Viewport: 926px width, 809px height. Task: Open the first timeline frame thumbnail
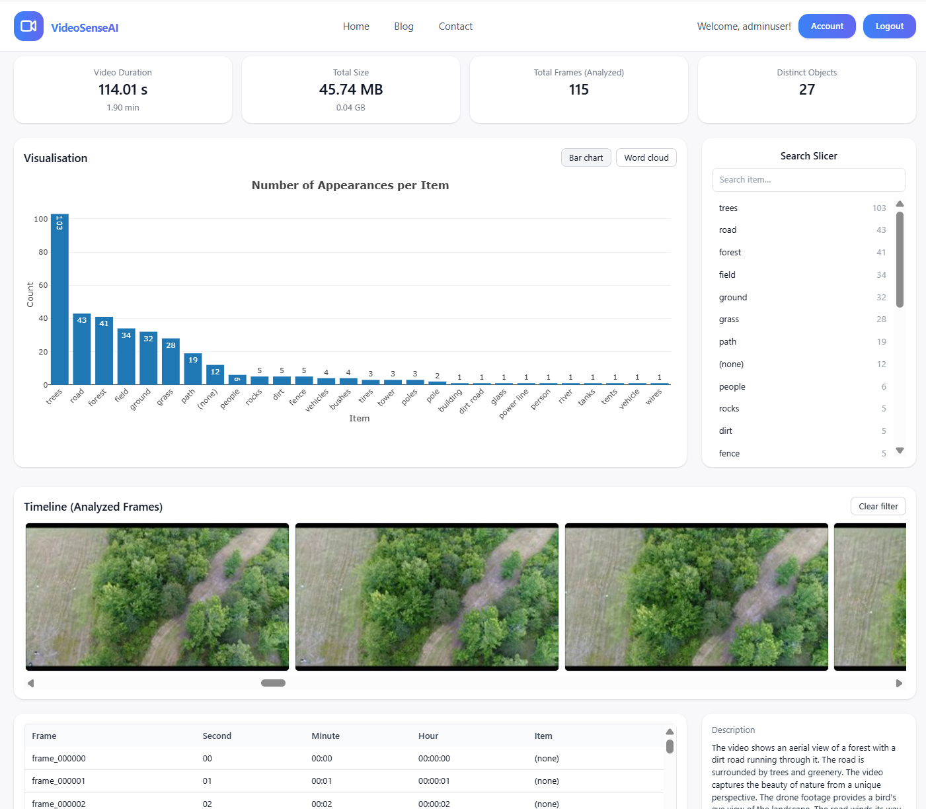(157, 597)
